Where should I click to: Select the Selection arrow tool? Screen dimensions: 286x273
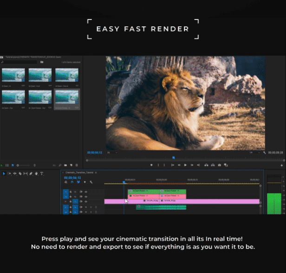click(x=4, y=174)
